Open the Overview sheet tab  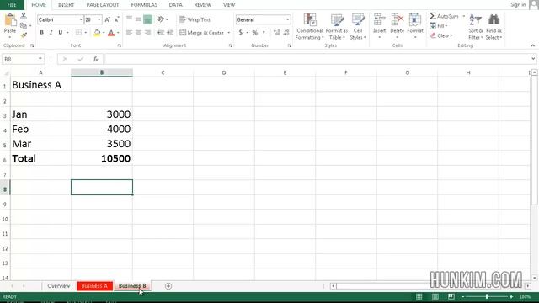[58, 286]
